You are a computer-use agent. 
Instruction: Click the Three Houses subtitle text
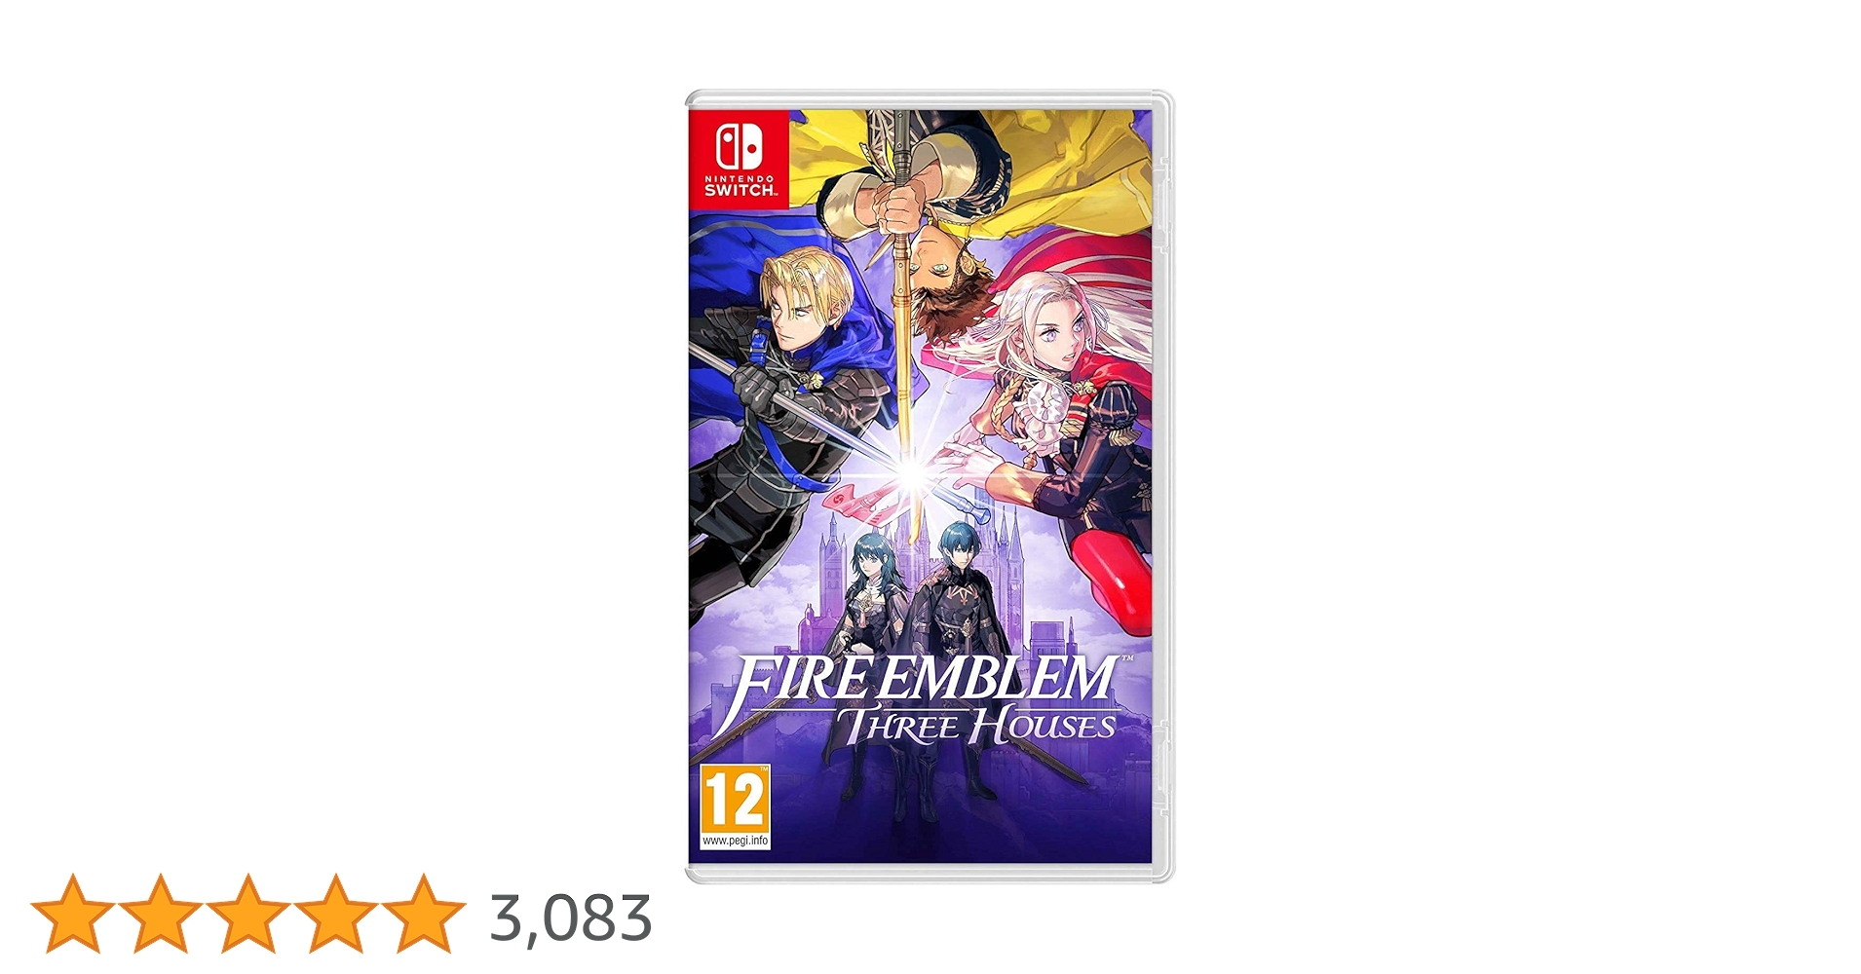(977, 727)
